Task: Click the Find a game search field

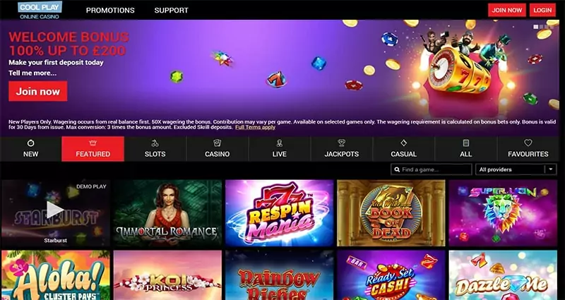Action: [432, 169]
